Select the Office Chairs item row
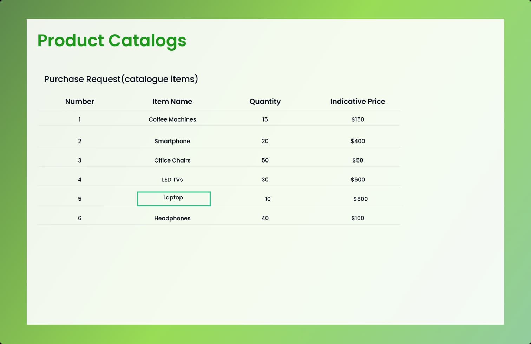 point(172,160)
